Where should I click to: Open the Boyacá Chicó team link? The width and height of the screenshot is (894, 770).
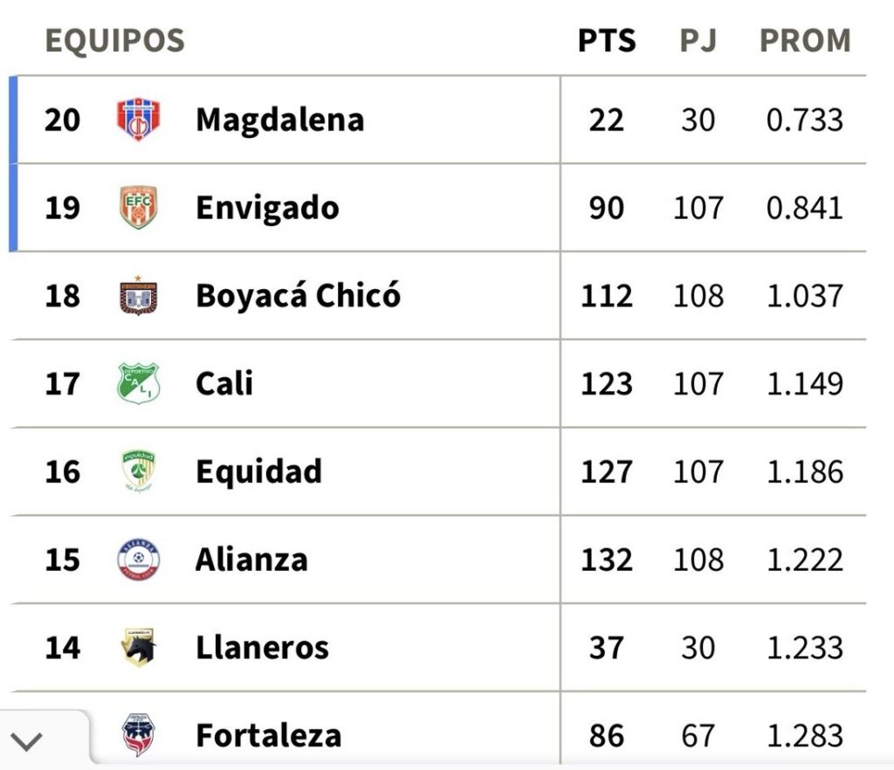[x=298, y=296]
